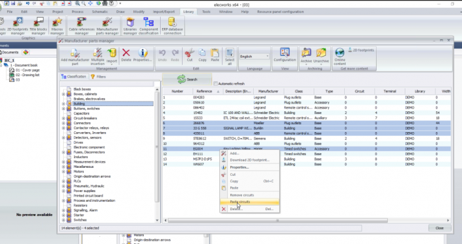Choose Paste circuits from the context menu

[x=249, y=202]
